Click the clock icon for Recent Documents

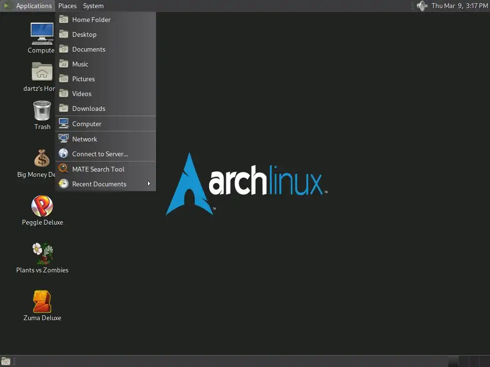click(64, 183)
